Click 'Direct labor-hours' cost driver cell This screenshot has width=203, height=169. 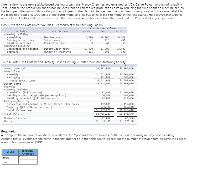(x=57, y=49)
